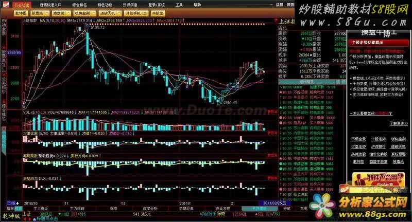Click the 体验手机 L2 toolbar button
The width and height of the screenshot is (412, 222).
pyautogui.click(x=136, y=13)
